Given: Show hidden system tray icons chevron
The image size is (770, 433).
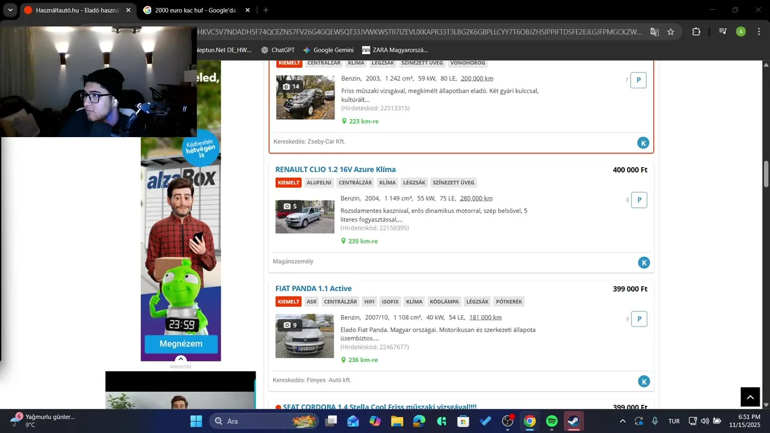Looking at the screenshot, I should (623, 421).
